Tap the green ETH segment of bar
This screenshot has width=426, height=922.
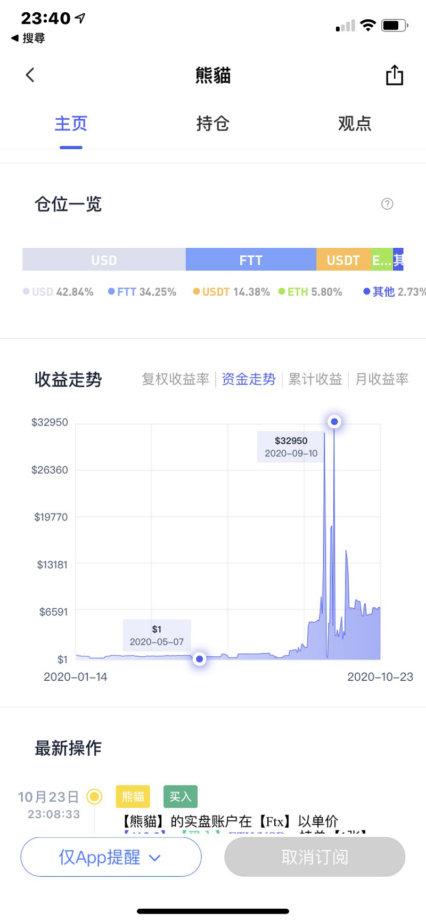point(382,260)
